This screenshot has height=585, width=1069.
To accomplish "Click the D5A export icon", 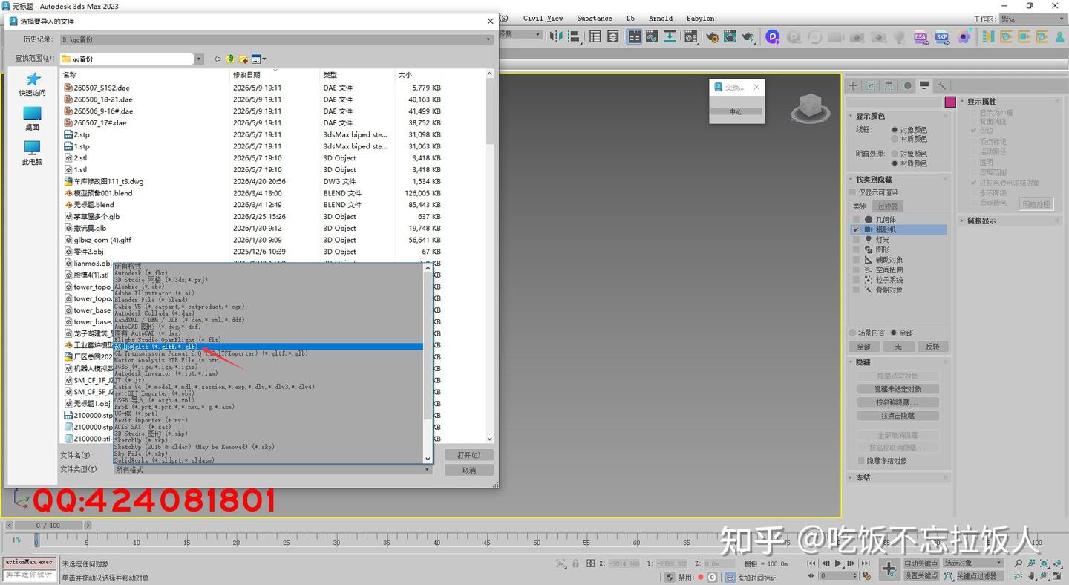I will pos(921,36).
